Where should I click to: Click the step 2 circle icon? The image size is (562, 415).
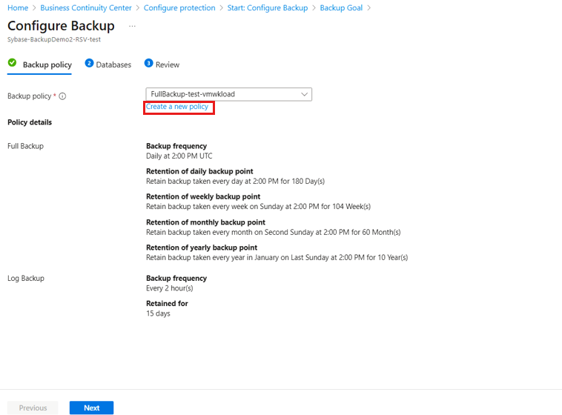89,63
